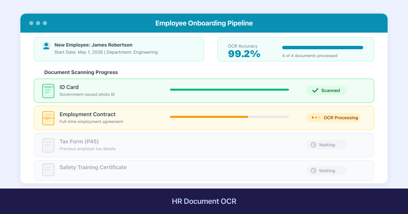Click the clock icon on Tax Form's Waiting badge
This screenshot has width=408, height=214.
[x=313, y=144]
